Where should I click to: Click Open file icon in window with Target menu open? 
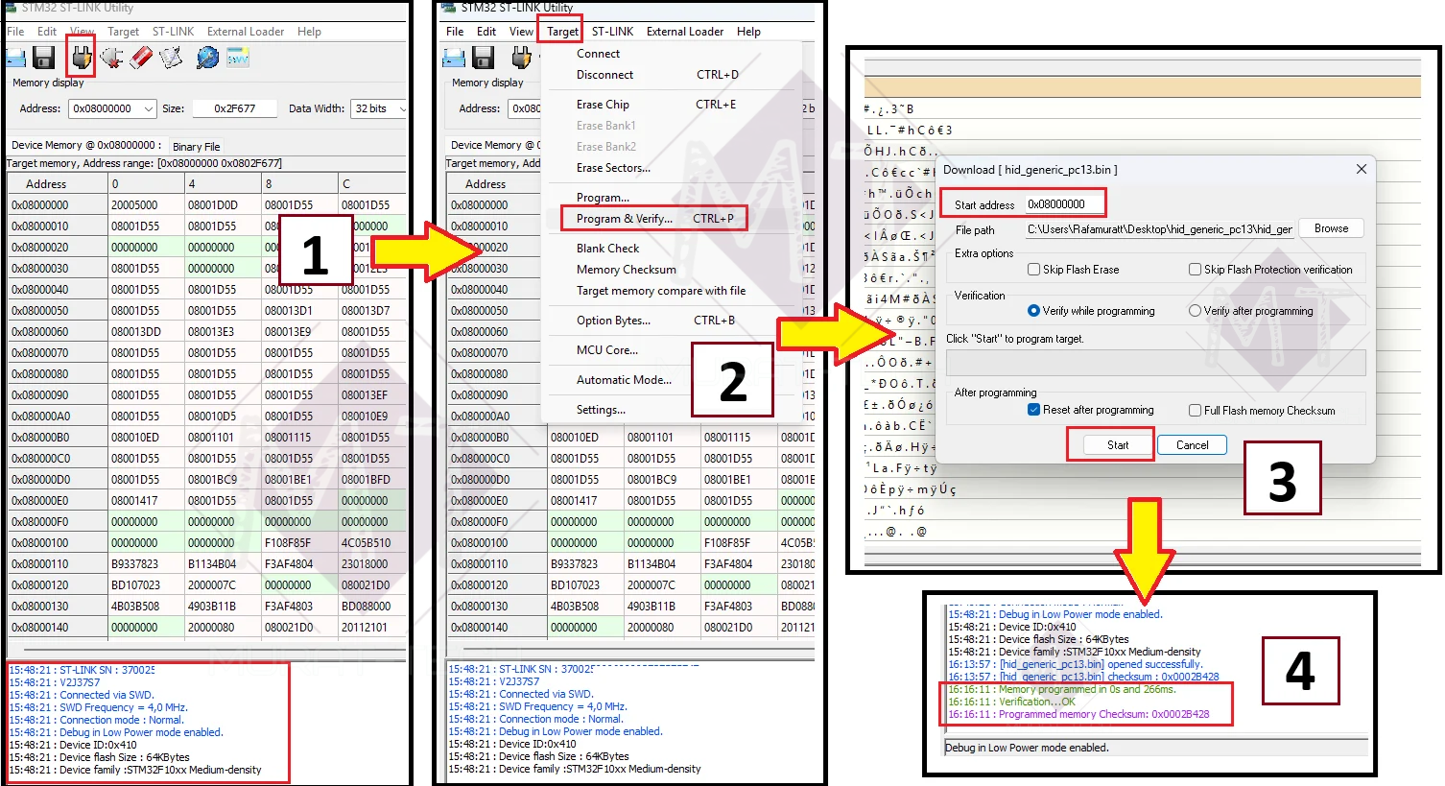[454, 59]
